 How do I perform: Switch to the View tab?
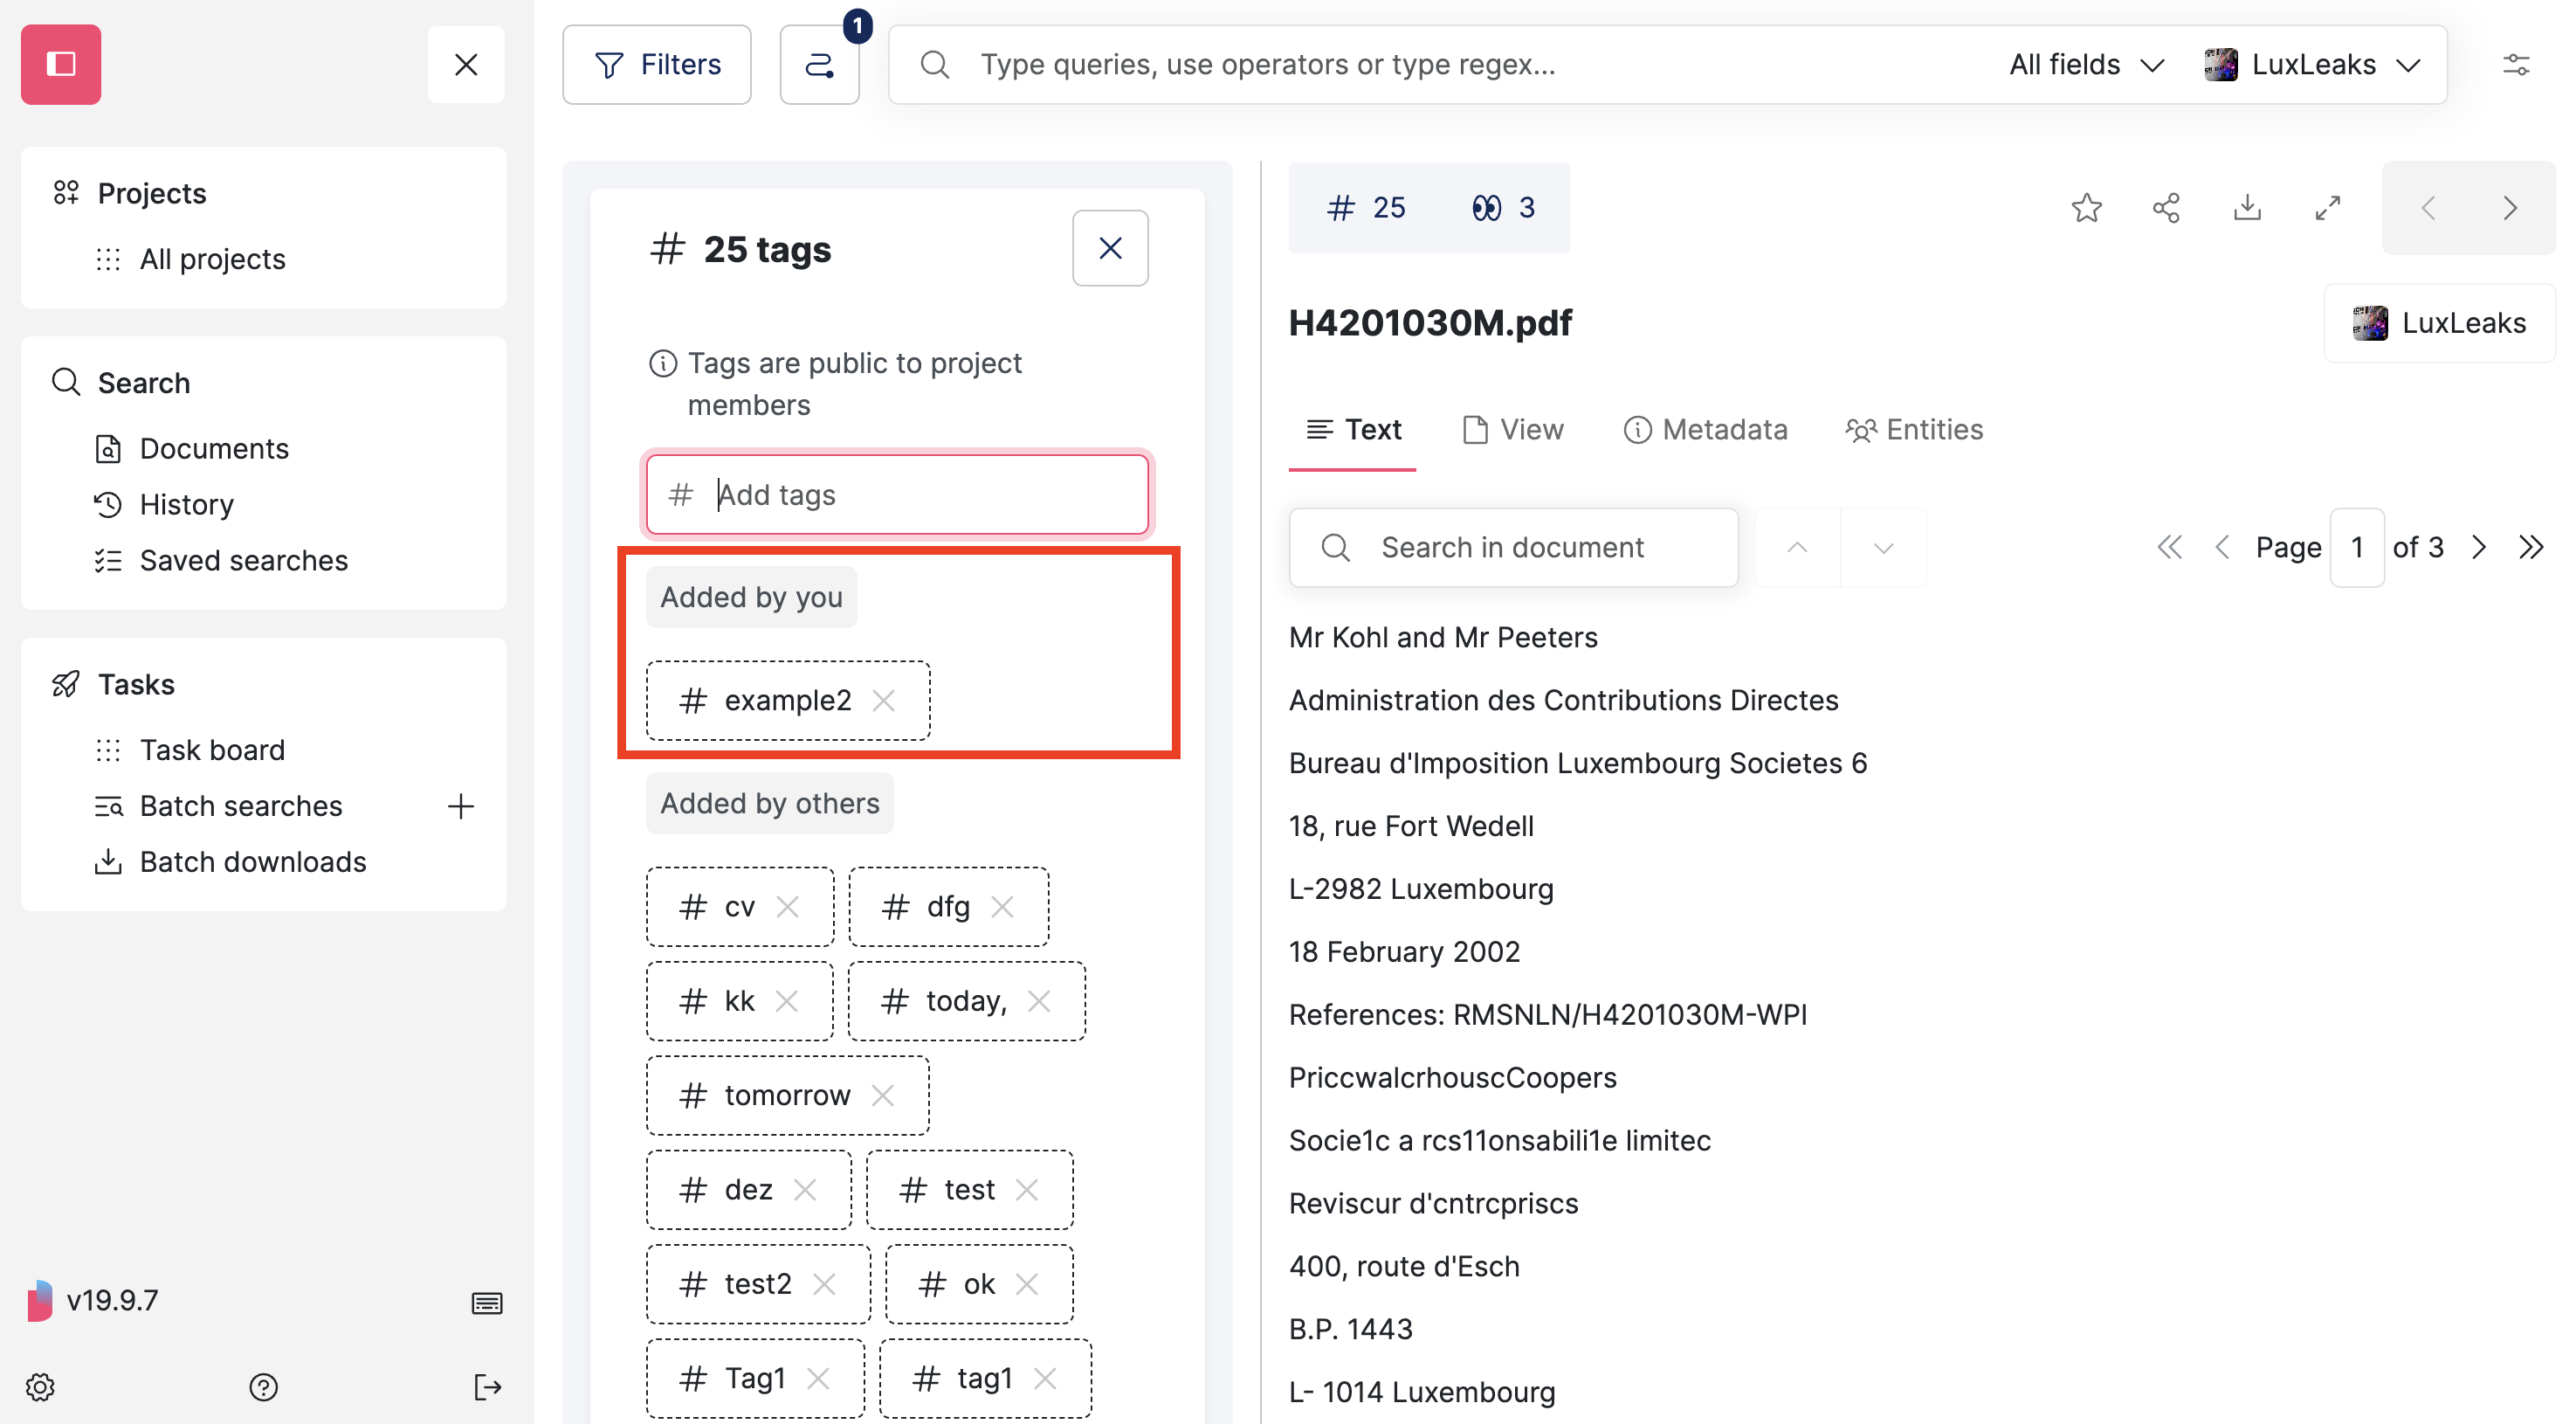click(1513, 429)
